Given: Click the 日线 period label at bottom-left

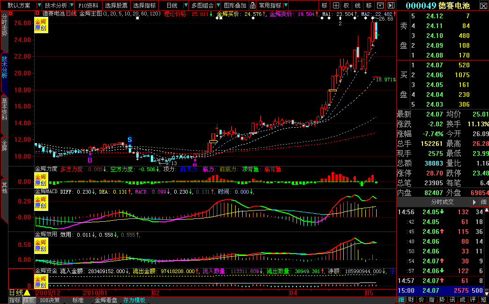Looking at the screenshot, I should click(x=16, y=293).
